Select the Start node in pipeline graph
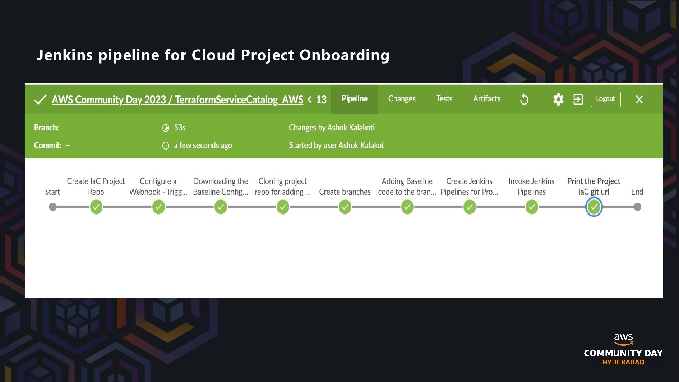The image size is (679, 382). [53, 207]
